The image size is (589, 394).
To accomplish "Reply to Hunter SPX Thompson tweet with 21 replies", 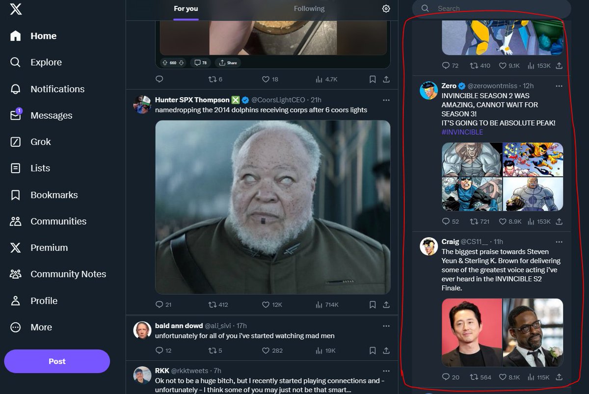I will point(163,305).
